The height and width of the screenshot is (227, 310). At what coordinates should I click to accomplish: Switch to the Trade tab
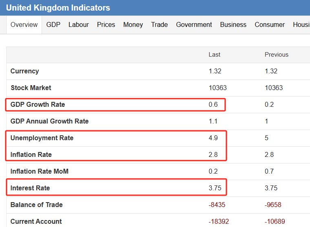pos(159,25)
